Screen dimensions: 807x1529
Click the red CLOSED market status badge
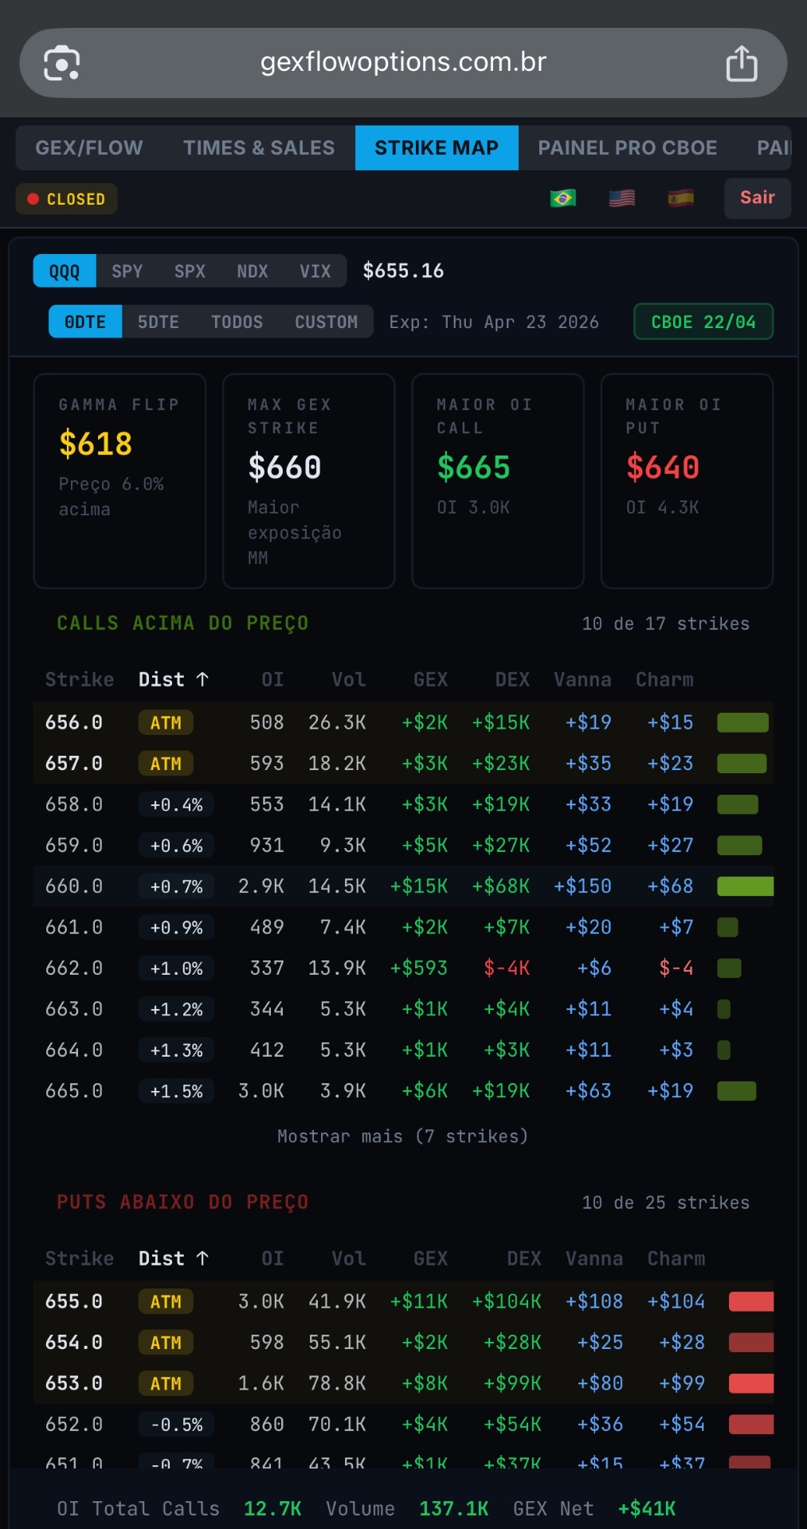67,199
